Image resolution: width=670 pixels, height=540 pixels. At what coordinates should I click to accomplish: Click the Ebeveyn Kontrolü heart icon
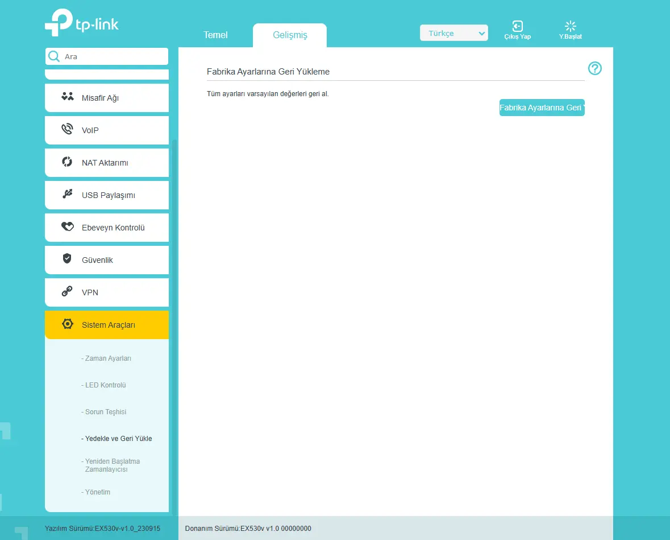pyautogui.click(x=68, y=226)
